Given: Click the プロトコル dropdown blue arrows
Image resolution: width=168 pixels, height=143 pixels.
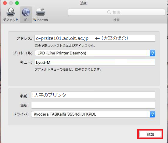Looking at the screenshot, I should (152, 53).
